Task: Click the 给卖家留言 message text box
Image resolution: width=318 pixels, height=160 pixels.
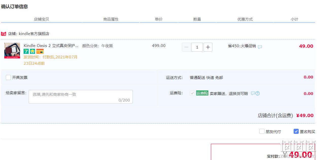Action: [x=81, y=97]
